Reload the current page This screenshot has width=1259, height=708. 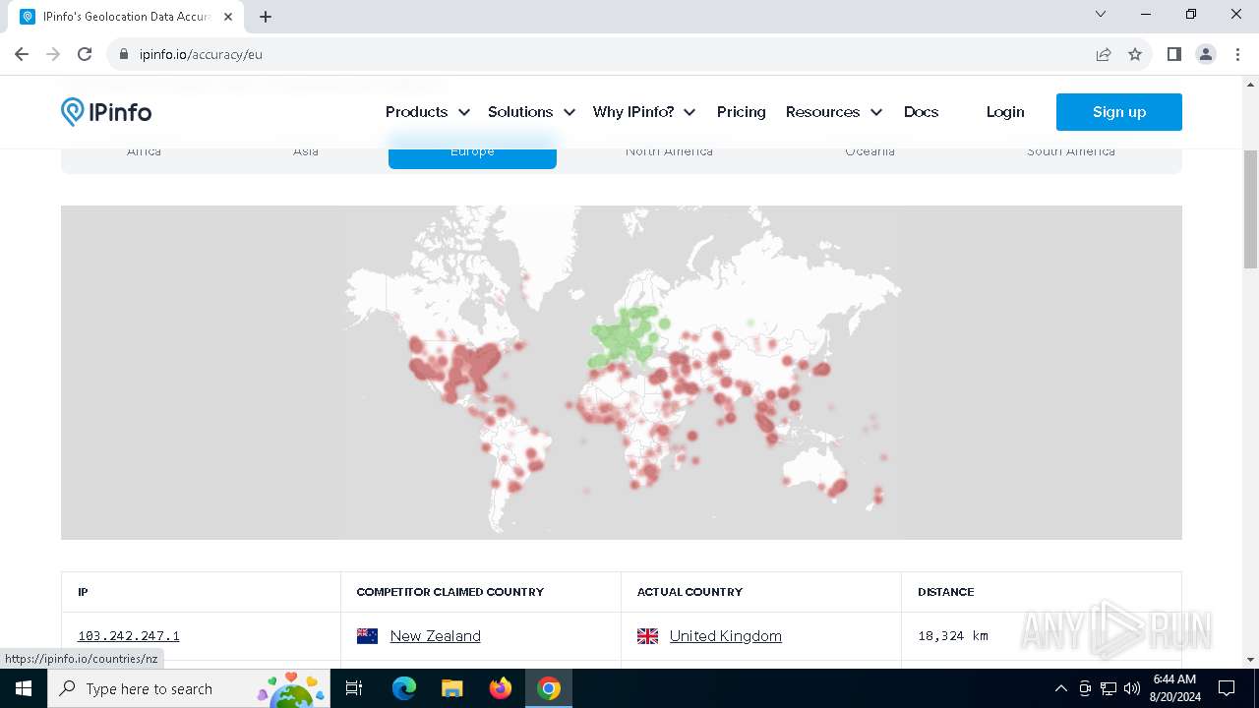[x=85, y=54]
